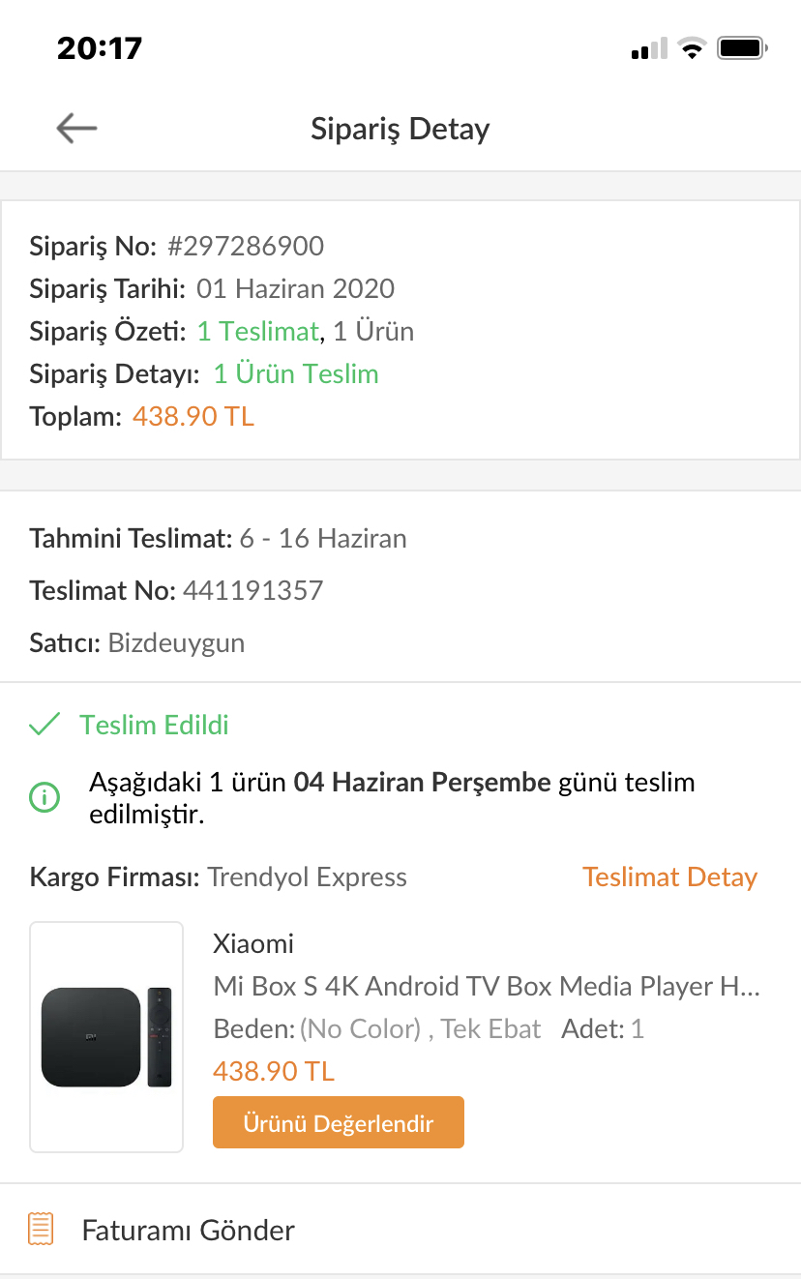The height and width of the screenshot is (1279, 801).
Task: Click the green delivered checkmark icon
Action: coord(44,725)
